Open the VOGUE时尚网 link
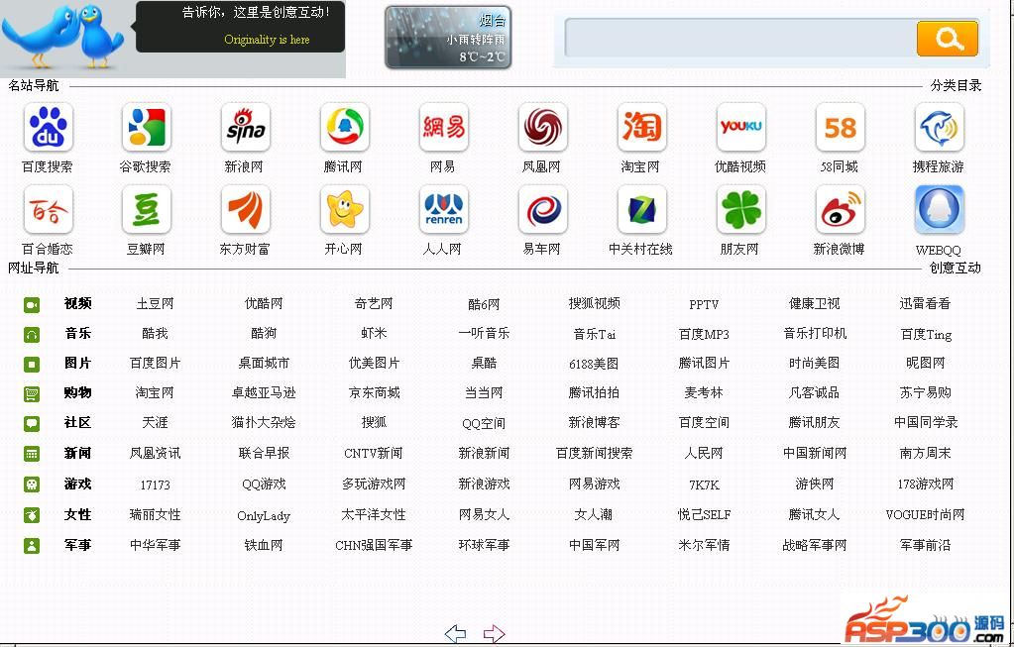This screenshot has height=647, width=1014. 926,514
